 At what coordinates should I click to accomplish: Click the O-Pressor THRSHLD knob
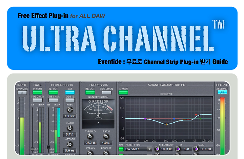click(x=90, y=137)
